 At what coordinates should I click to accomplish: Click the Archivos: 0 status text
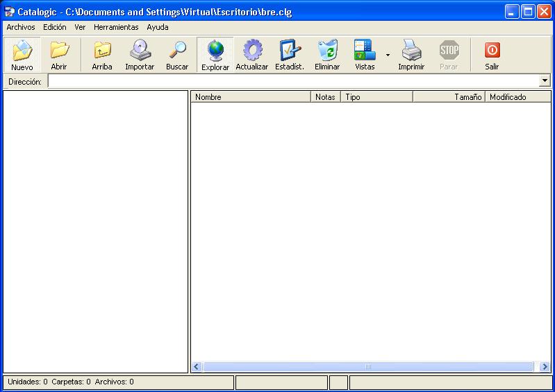(115, 382)
